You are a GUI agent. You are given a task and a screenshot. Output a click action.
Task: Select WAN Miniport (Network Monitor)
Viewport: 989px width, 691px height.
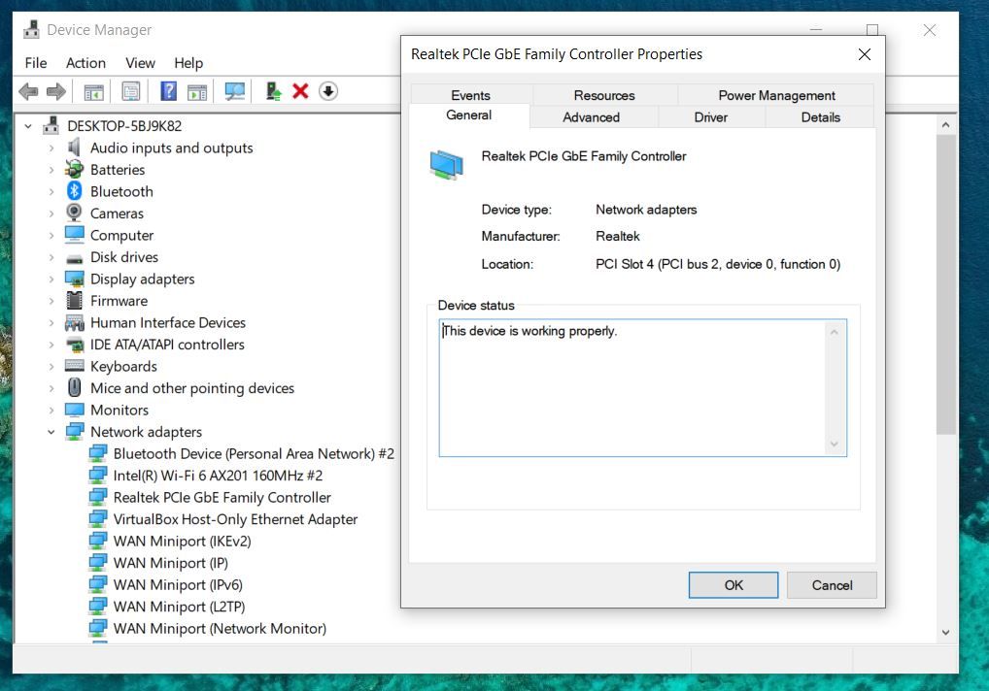tap(220, 629)
